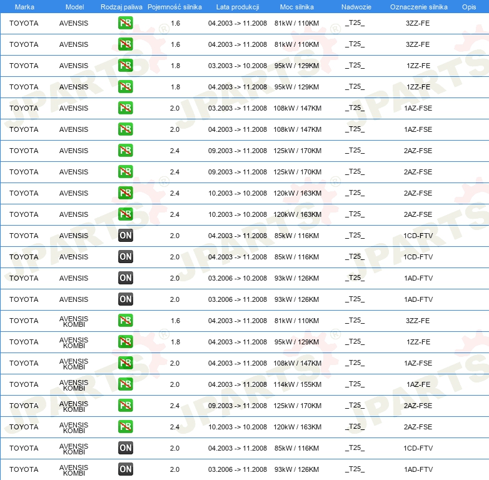Click the Pojemność silnika column header
489x480 pixels.
(x=174, y=7)
